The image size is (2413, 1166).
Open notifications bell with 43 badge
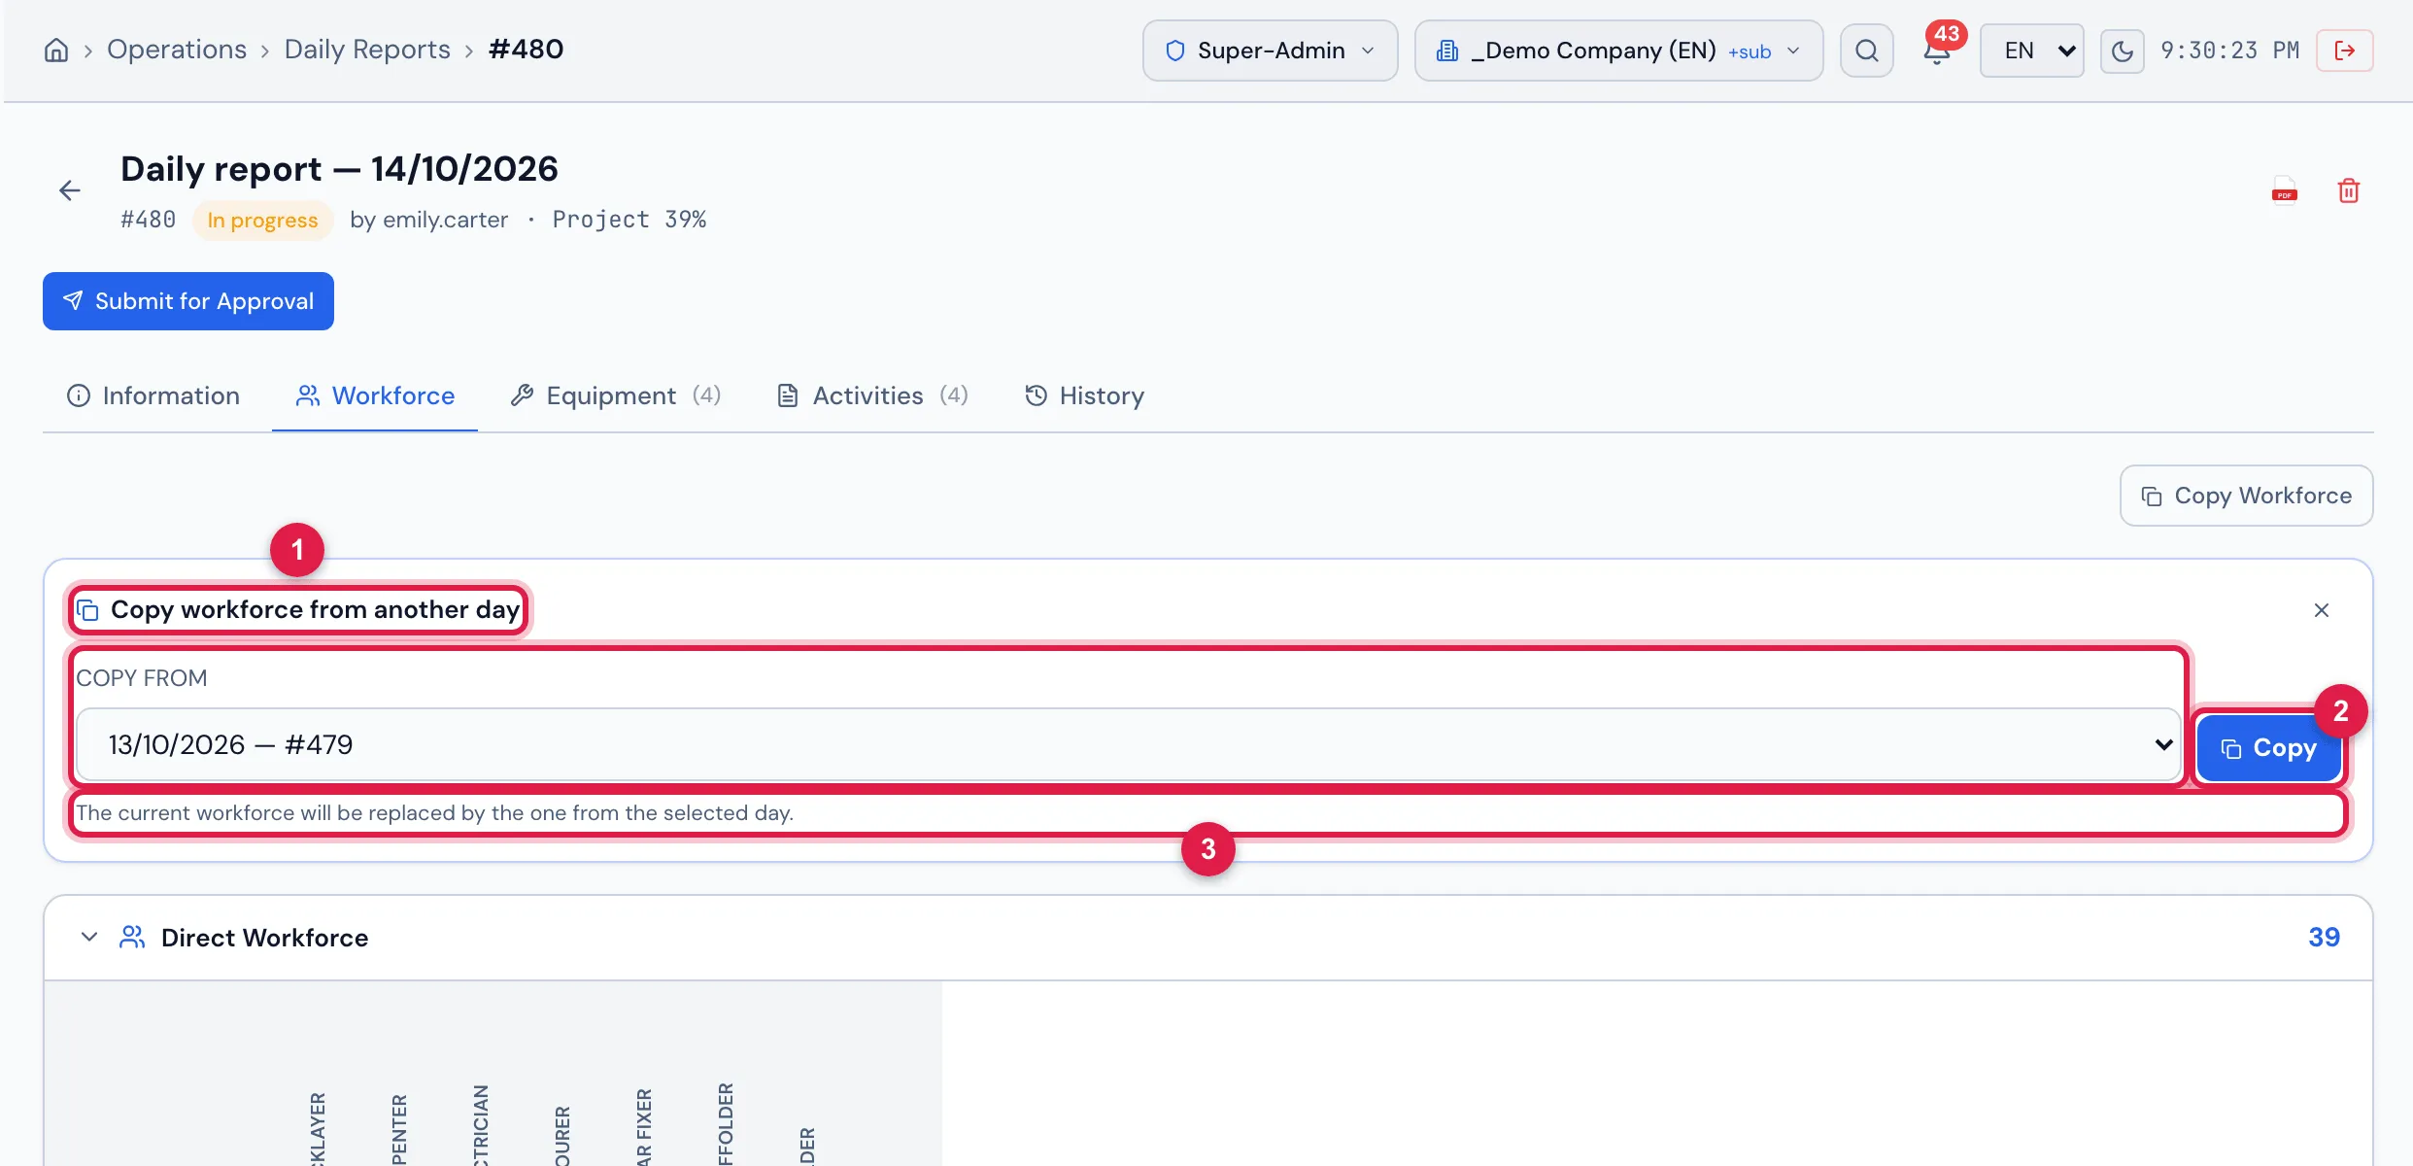pos(1937,51)
